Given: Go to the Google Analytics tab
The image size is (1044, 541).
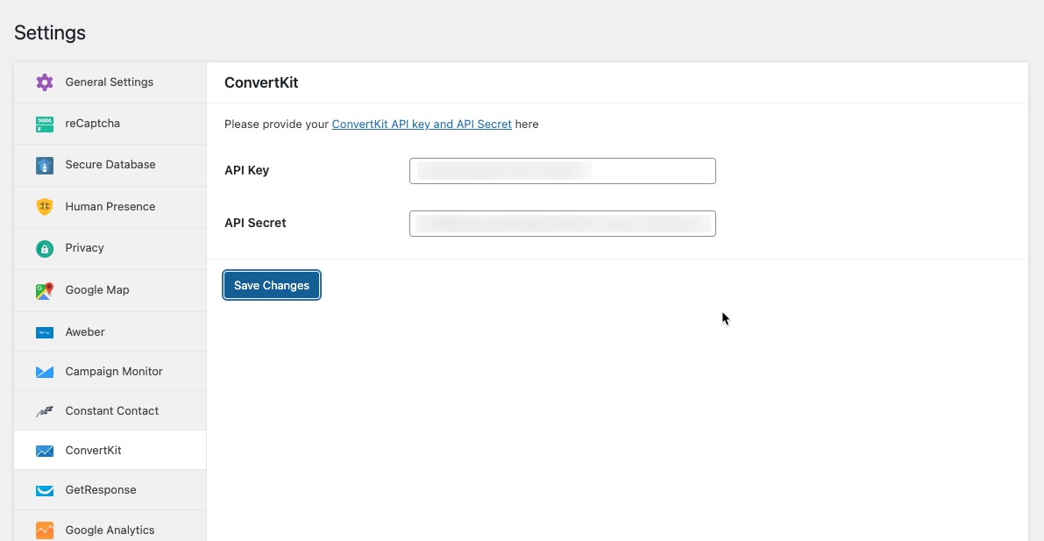Looking at the screenshot, I should tap(110, 530).
